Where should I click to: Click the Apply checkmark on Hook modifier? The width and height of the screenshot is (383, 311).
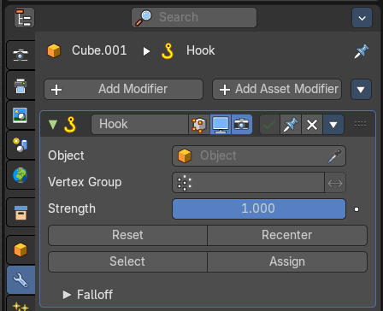[x=269, y=125]
